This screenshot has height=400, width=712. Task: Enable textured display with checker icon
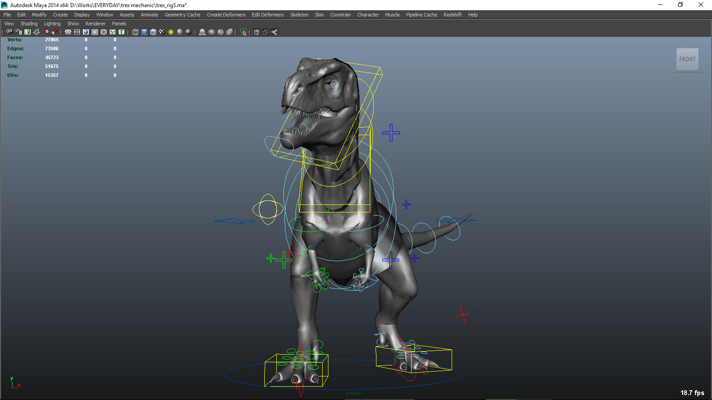click(162, 32)
